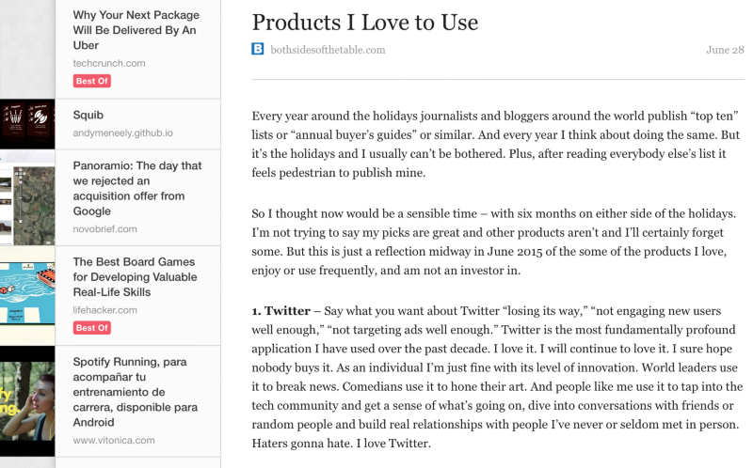Screen dimensions: 753x468
Task: Click the andymeneely.github.io source label
Action: point(122,133)
